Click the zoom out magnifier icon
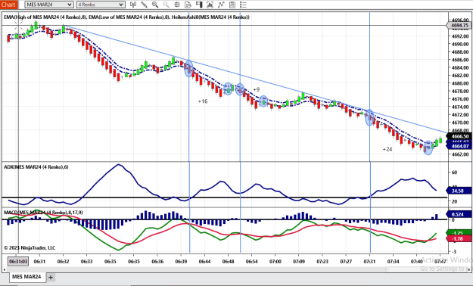Image resolution: width=473 pixels, height=286 pixels. [166, 5]
